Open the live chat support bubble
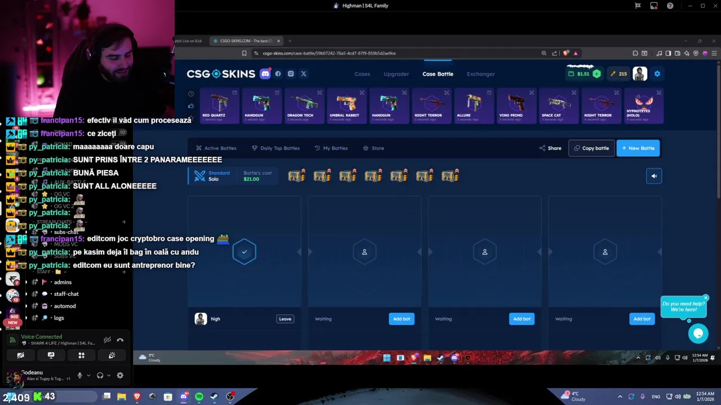The height and width of the screenshot is (405, 721). [698, 333]
